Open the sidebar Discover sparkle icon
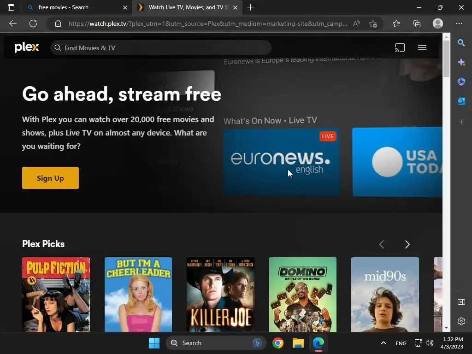Image resolution: width=472 pixels, height=354 pixels. point(461,62)
